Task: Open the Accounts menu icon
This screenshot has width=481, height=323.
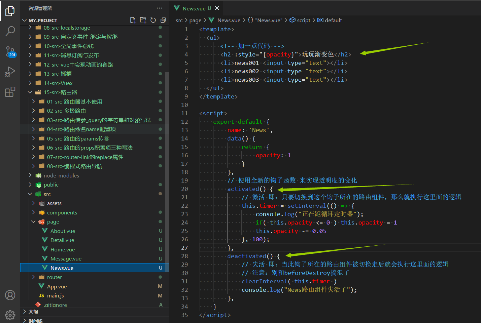Action: (10, 295)
